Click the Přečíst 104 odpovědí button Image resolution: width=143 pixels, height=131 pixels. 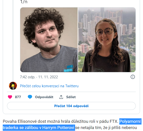pos(71,106)
